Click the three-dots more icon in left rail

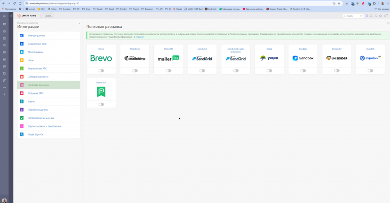click(x=4, y=87)
